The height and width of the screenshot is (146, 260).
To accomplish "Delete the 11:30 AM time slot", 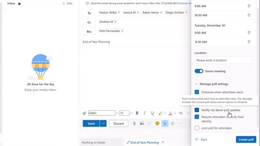I will (x=249, y=42).
